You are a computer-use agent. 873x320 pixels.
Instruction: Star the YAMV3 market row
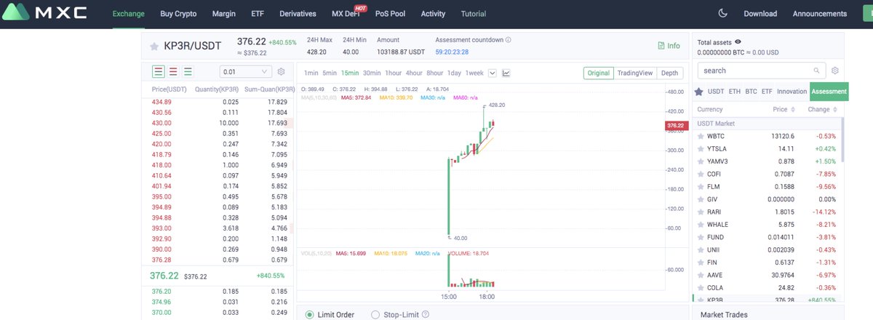701,161
